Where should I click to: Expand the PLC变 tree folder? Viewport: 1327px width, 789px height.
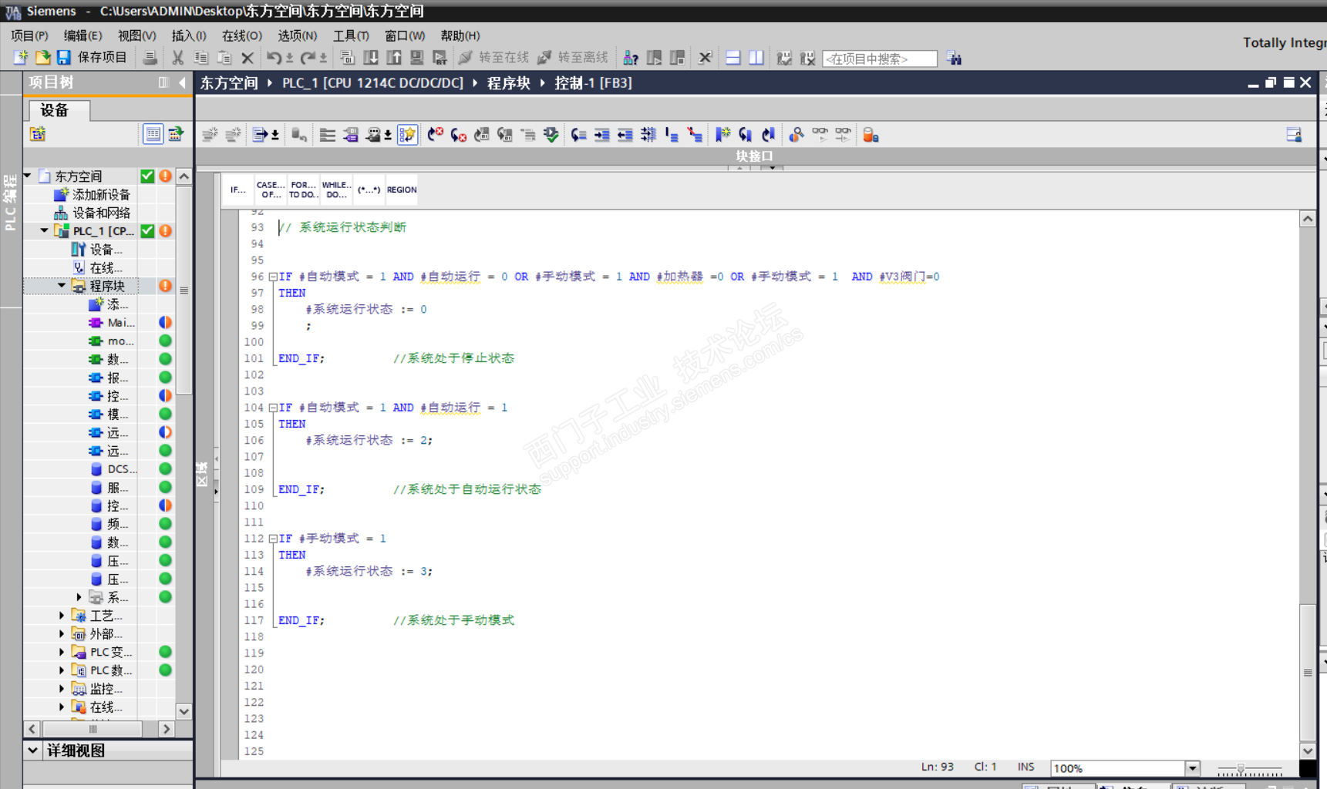[x=62, y=652]
